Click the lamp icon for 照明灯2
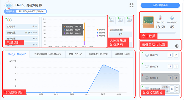Image resolution: width=184 pixels, height=100 pixels. 147,66
